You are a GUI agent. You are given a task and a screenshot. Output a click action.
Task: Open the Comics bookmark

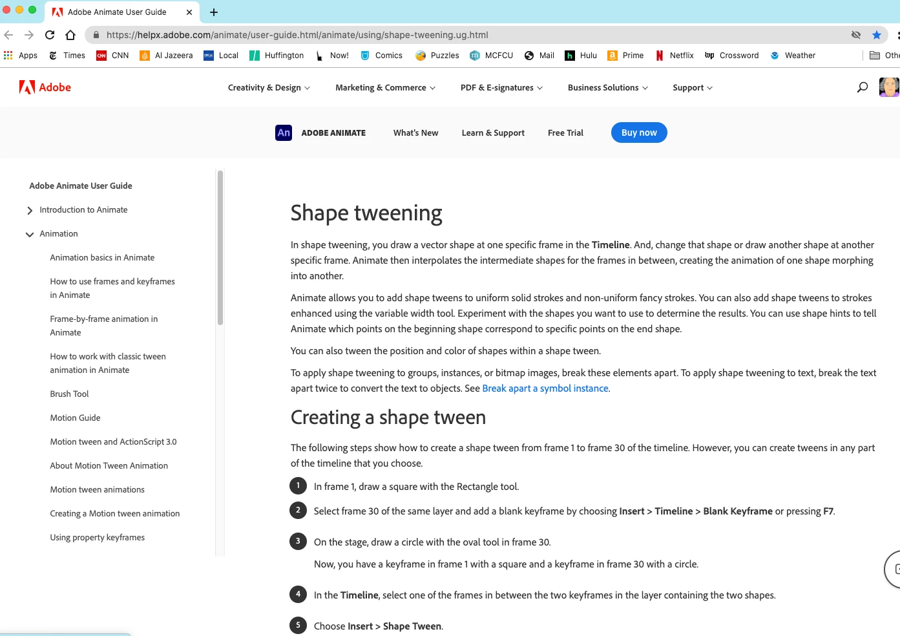pyautogui.click(x=381, y=56)
